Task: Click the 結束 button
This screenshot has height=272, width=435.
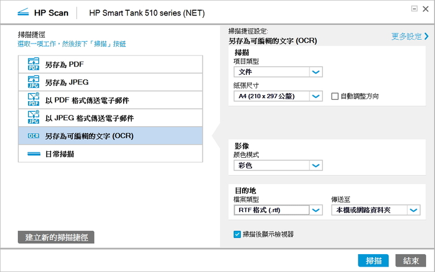Action: tap(411, 261)
